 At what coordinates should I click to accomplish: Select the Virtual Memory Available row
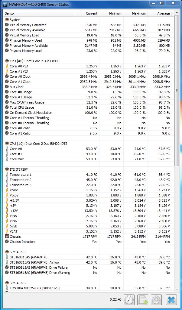[x=88, y=30]
